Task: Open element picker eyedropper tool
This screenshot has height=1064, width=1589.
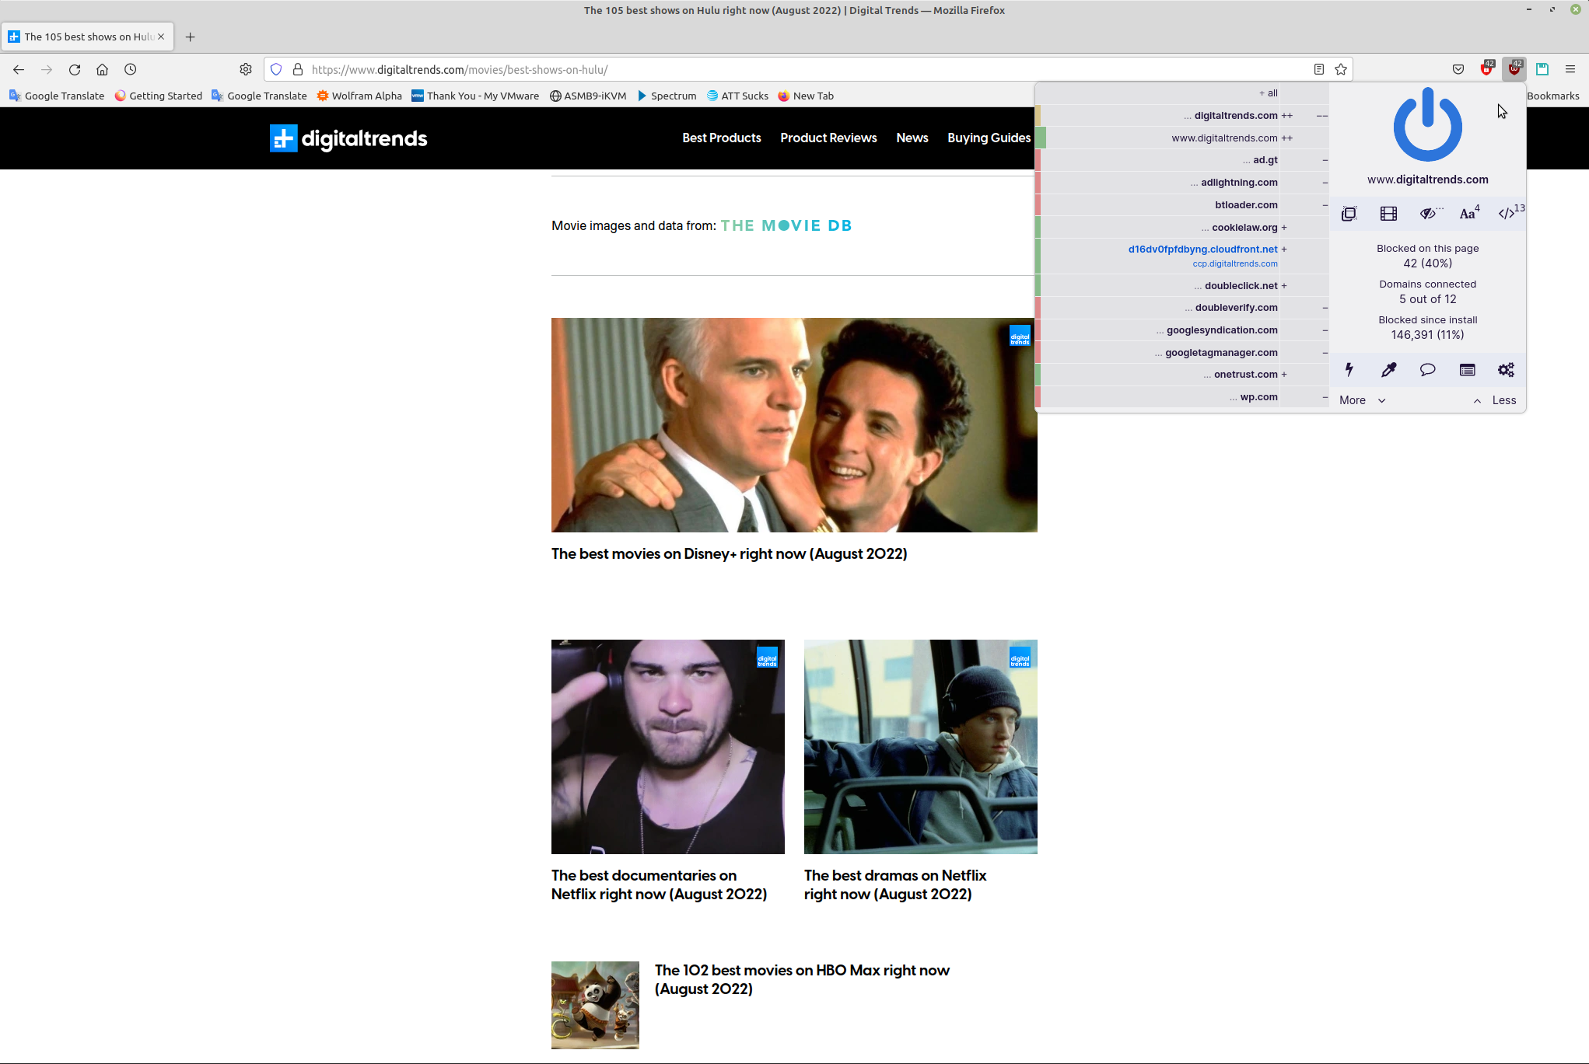Action: coord(1388,370)
